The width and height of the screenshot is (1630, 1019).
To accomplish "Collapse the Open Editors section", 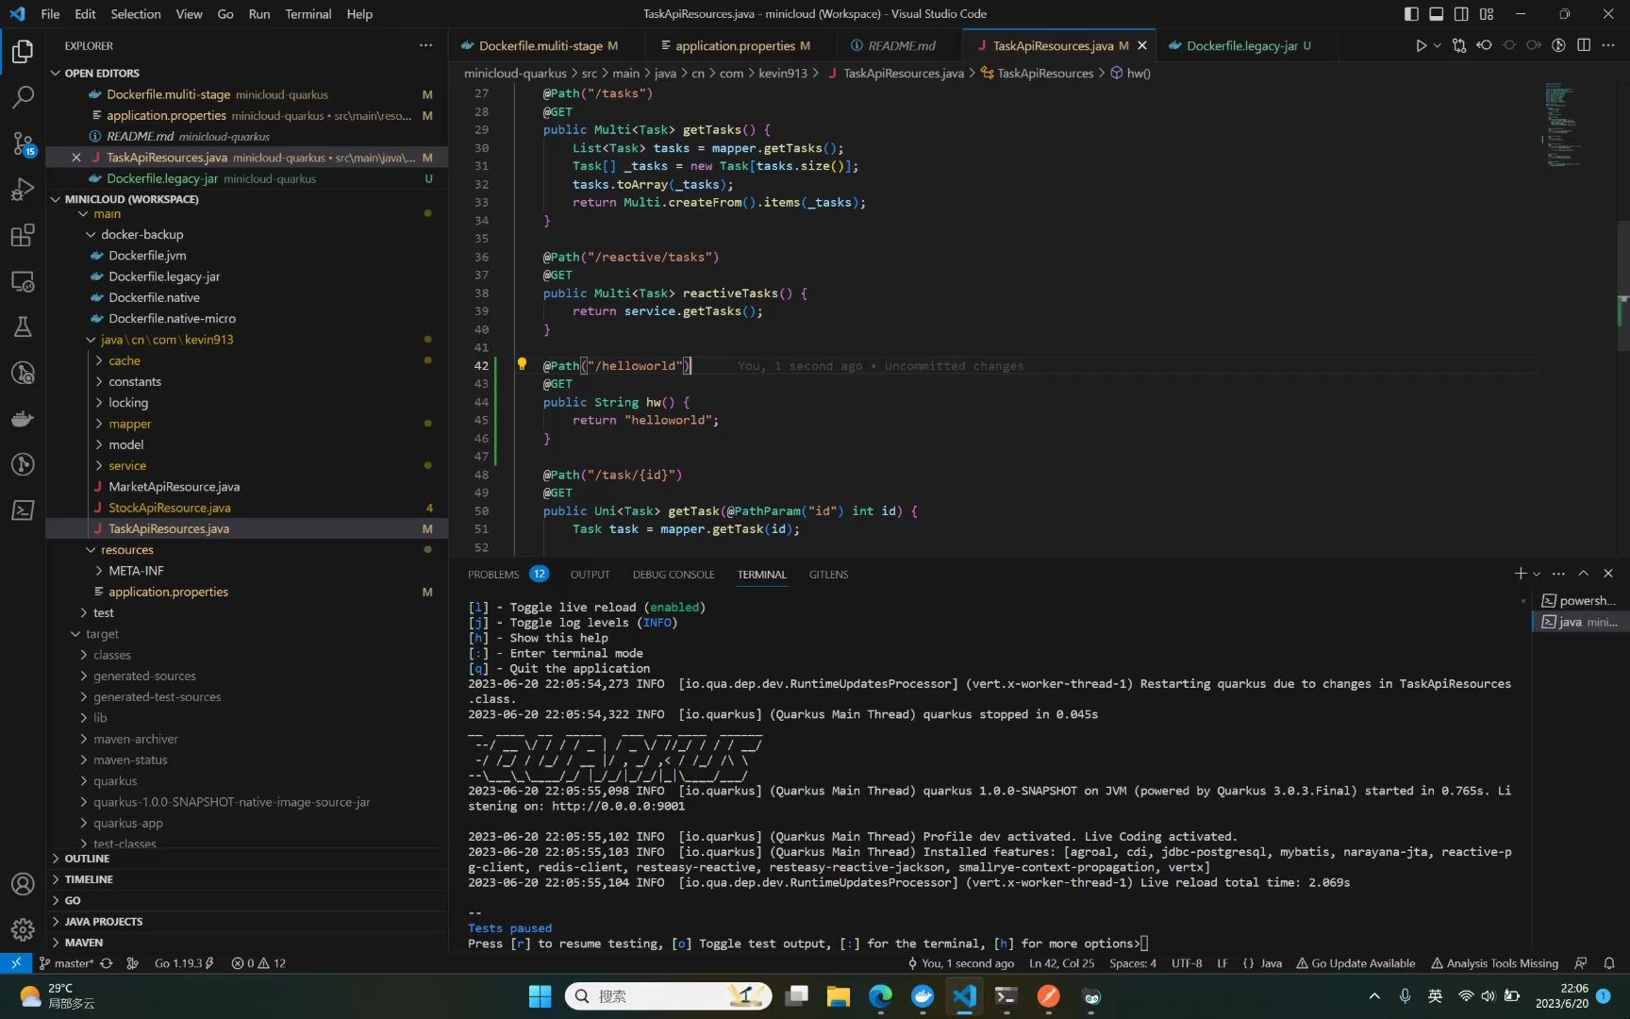I will (x=249, y=73).
